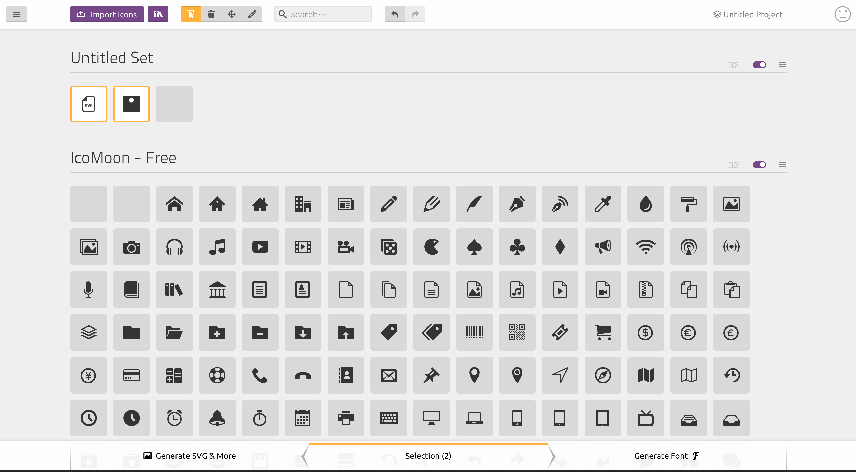
Task: Switch to Generate SVG & More tab
Action: point(190,456)
